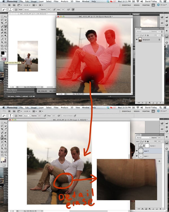Open Spotlight search beside David Talley at 10:31 PM

pos(161,1)
